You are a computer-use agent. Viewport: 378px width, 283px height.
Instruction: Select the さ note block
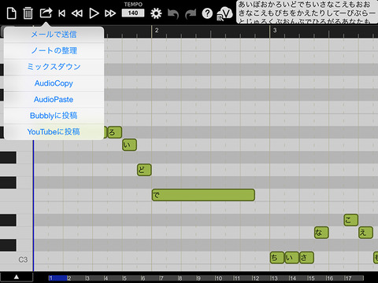pos(306,258)
